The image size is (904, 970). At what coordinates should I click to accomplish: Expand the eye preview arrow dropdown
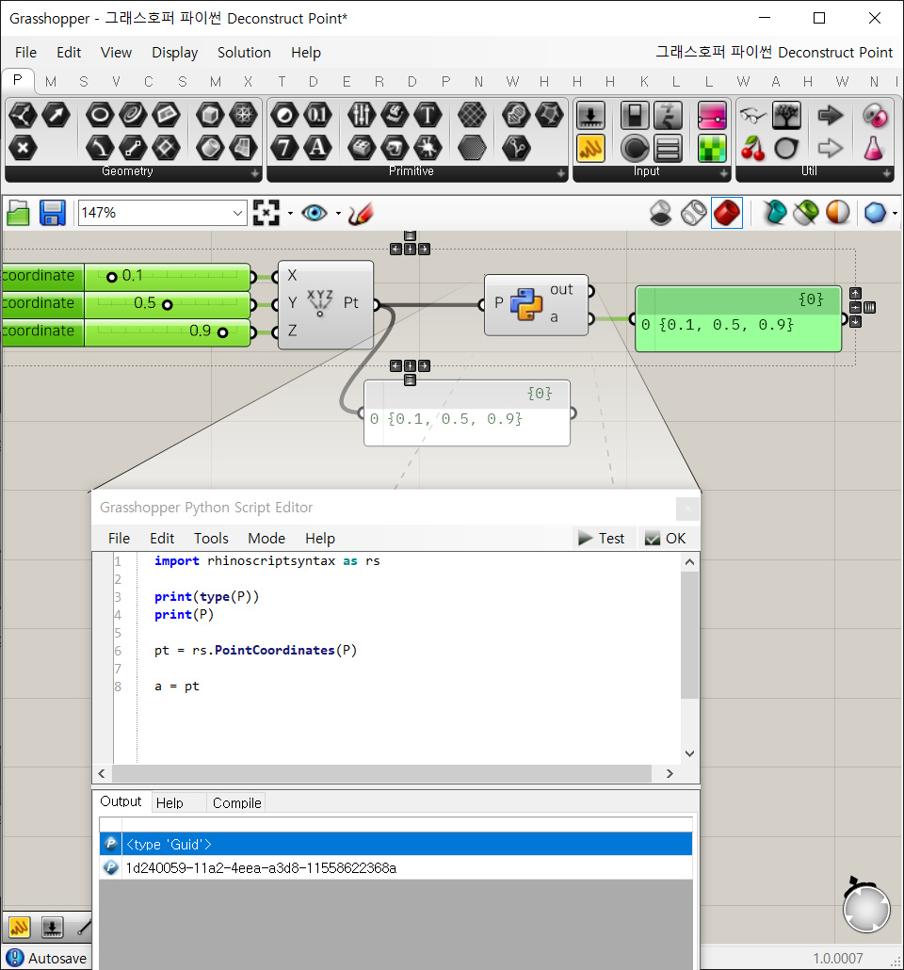click(338, 214)
